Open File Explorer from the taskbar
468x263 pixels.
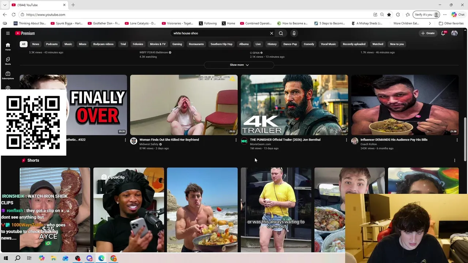click(x=53, y=258)
